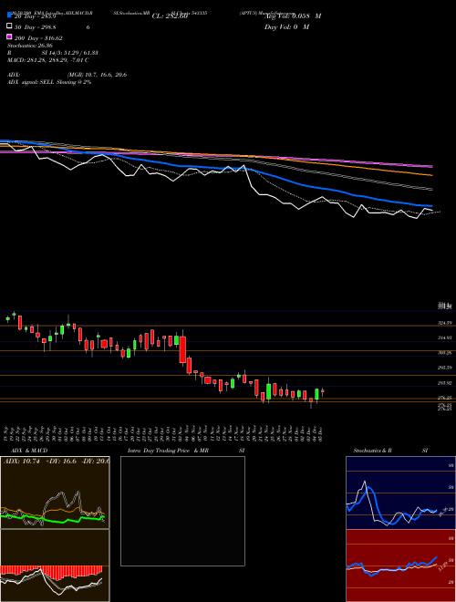Click the 285.92 price axis label
Image resolution: width=456 pixels, height=602 pixels.
click(445, 383)
